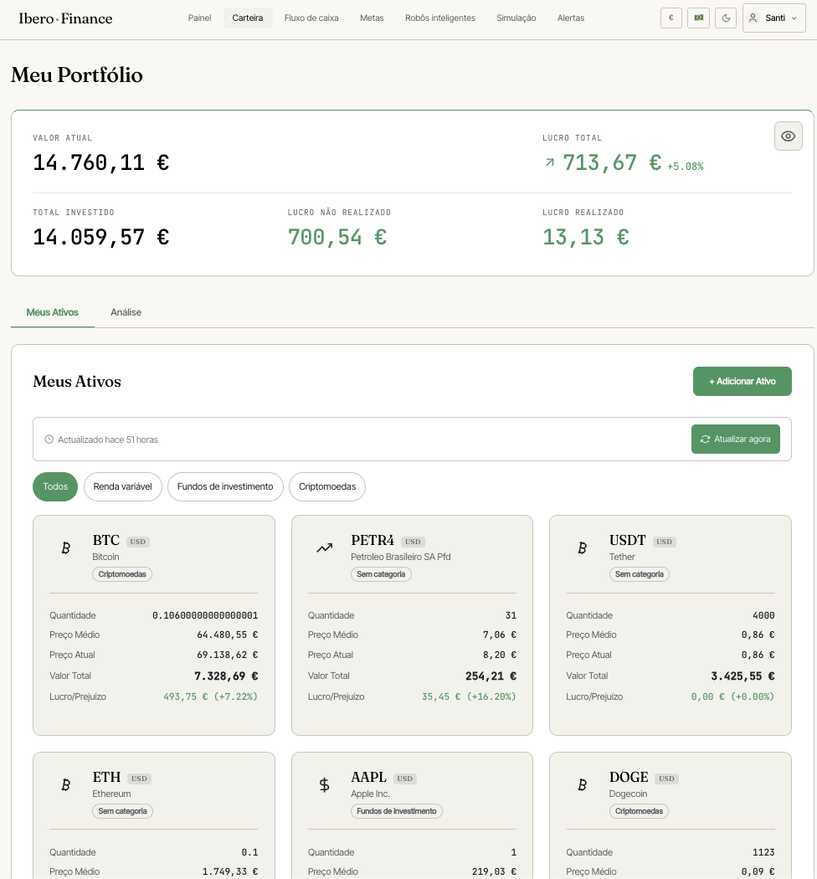Open the Painel menu item
The width and height of the screenshot is (817, 879).
pyautogui.click(x=199, y=18)
